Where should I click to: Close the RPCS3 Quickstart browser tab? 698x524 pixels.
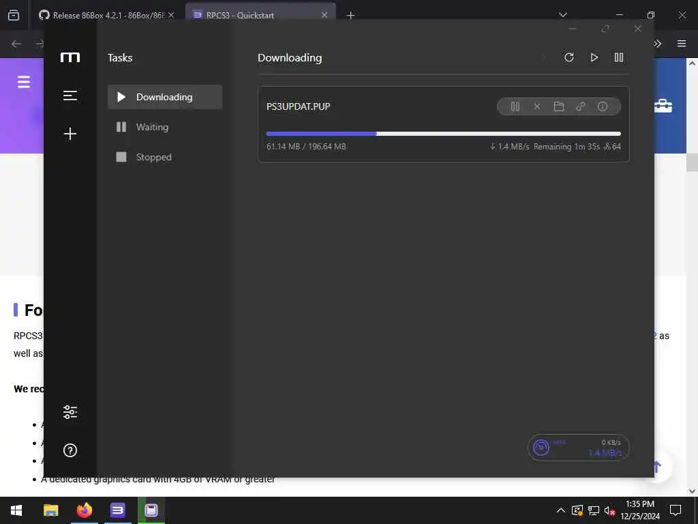(x=324, y=15)
